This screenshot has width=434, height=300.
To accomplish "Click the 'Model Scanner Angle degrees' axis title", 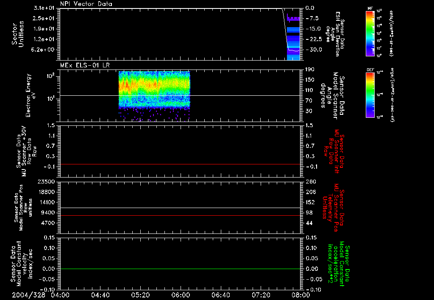I will pyautogui.click(x=333, y=95).
